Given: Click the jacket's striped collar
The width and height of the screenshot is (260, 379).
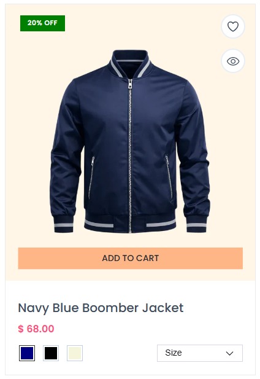Looking at the screenshot, I should (130, 63).
